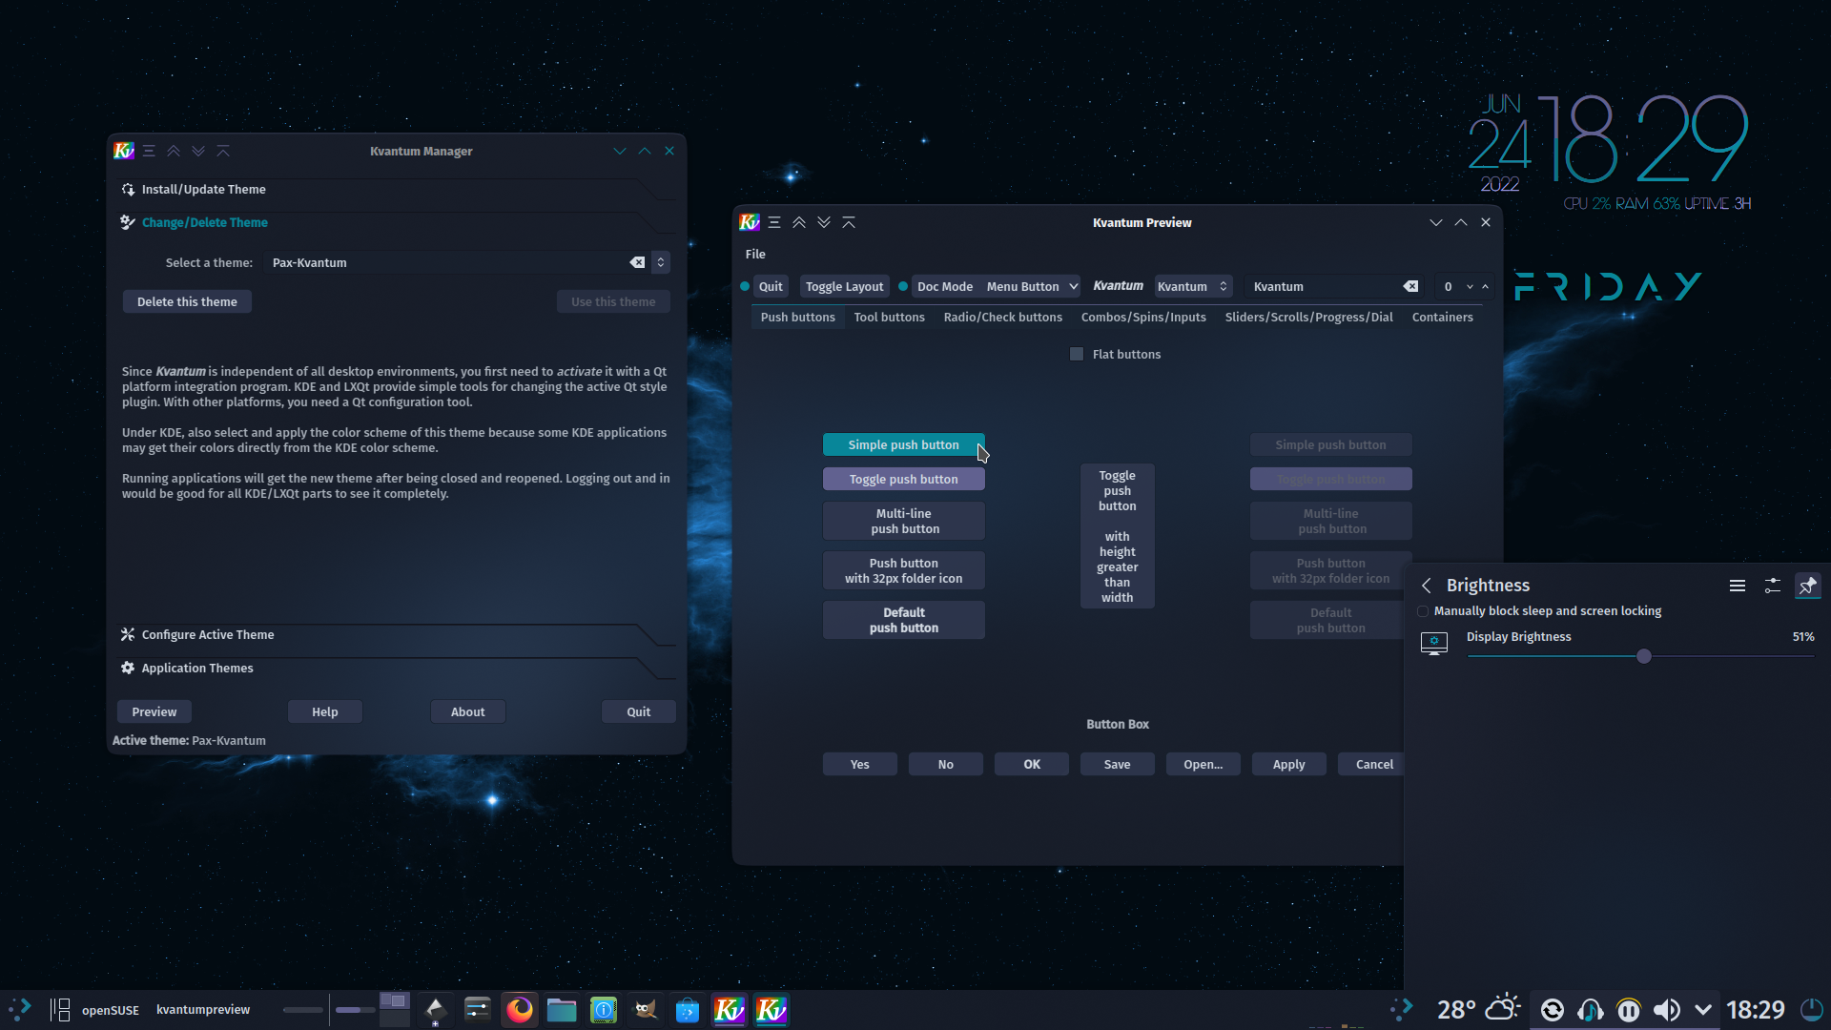This screenshot has height=1030, width=1831.
Task: Toggle the Quit radio indicator in preview toolbar
Action: tap(745, 286)
